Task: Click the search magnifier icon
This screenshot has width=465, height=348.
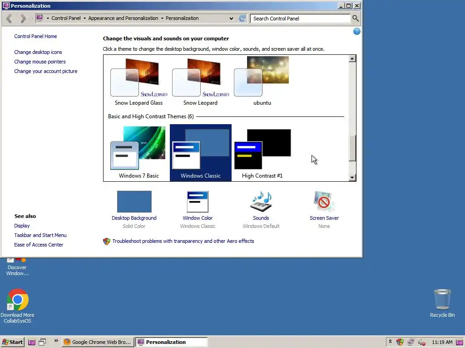Action: (x=356, y=18)
